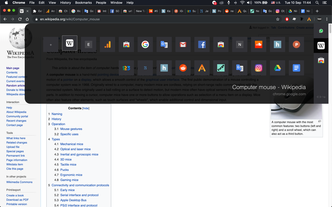Open the Google Drive tab tile
Screen dimensions: 332x207
(278, 68)
